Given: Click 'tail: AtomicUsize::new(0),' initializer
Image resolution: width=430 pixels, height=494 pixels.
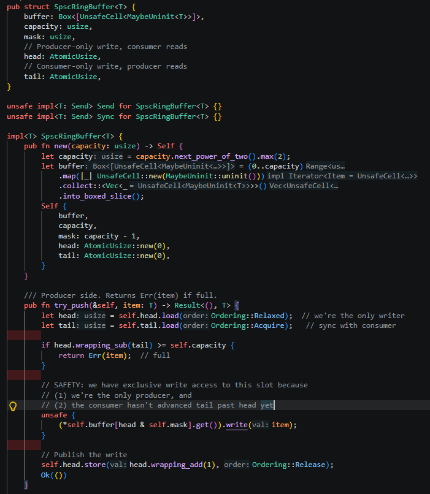Looking at the screenshot, I should tap(114, 256).
